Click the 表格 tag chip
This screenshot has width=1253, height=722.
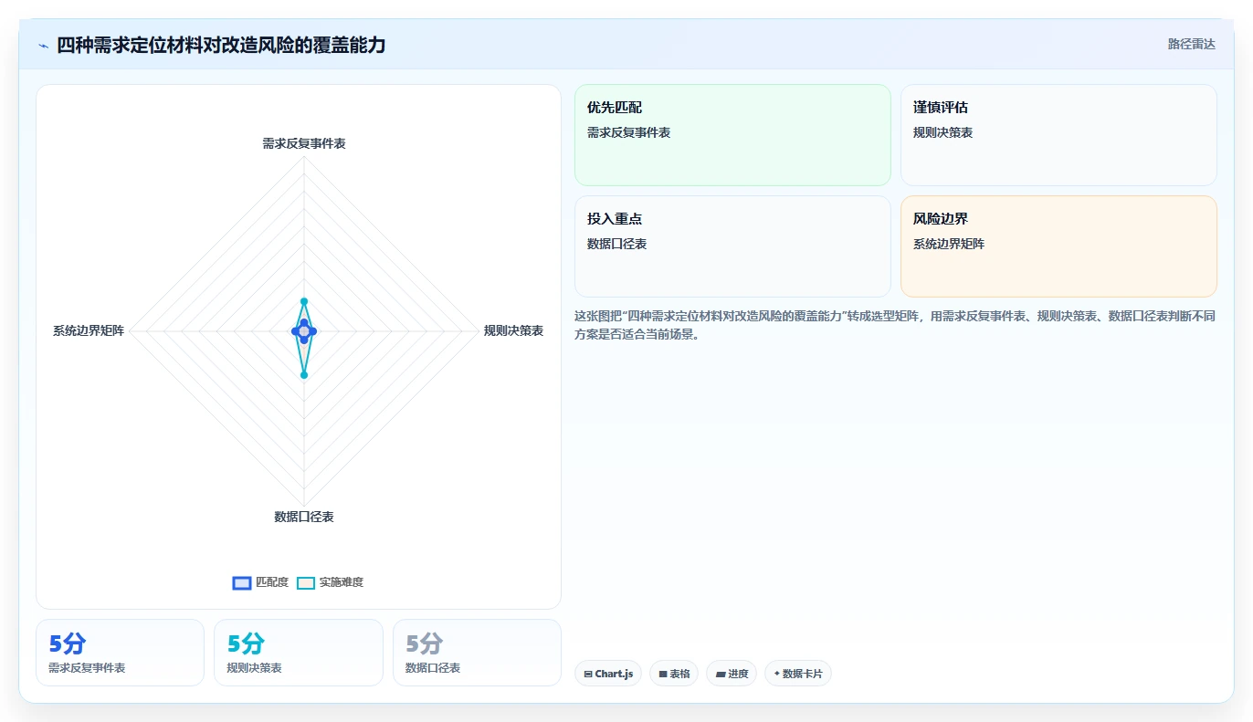click(x=674, y=674)
